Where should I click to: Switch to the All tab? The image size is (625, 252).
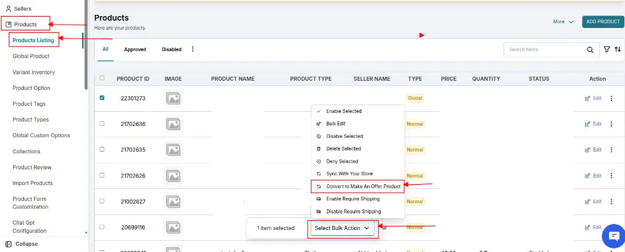(105, 49)
